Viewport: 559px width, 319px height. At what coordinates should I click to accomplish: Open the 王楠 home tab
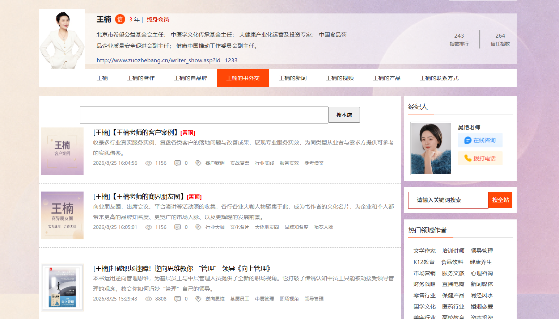coord(102,78)
